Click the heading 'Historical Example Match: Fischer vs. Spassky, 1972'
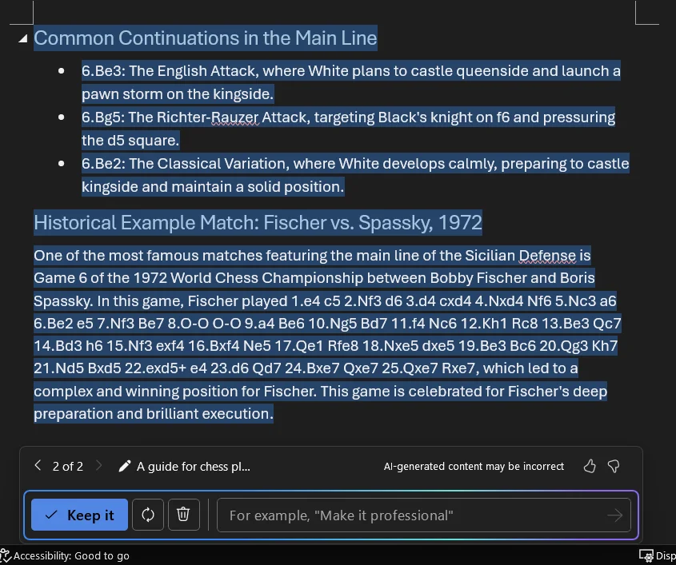Viewport: 676px width, 565px height. coord(258,223)
